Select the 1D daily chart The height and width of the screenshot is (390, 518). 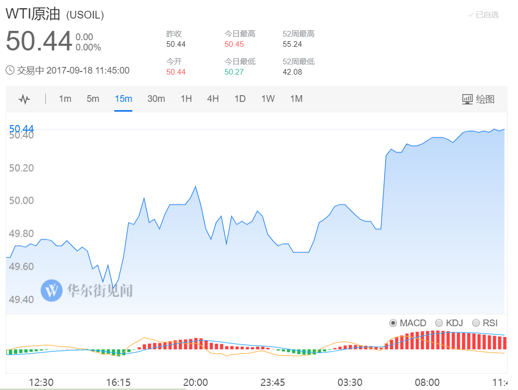pyautogui.click(x=240, y=99)
